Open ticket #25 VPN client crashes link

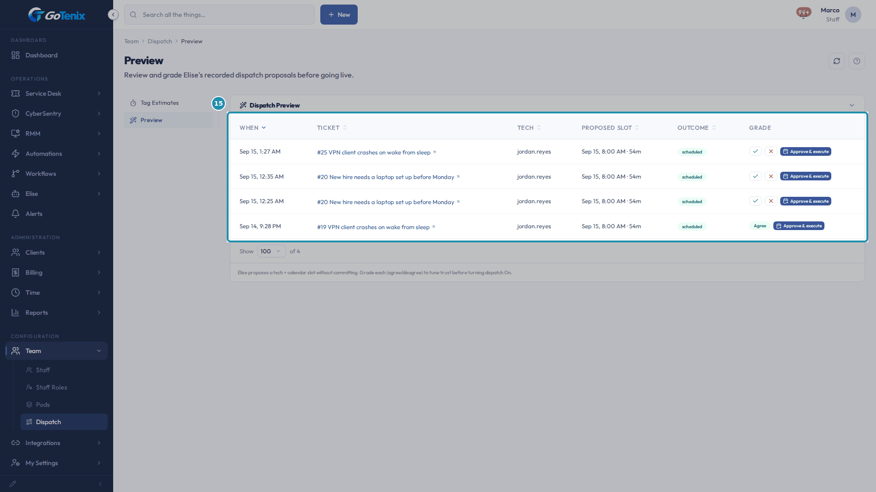tap(376, 152)
